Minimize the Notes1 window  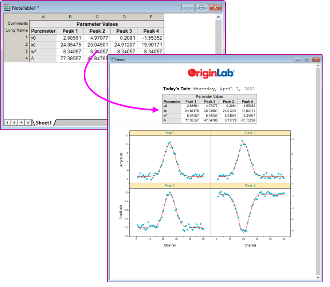[x=298, y=60]
